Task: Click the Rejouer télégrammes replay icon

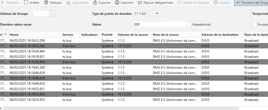Action: pyautogui.click(x=140, y=3)
